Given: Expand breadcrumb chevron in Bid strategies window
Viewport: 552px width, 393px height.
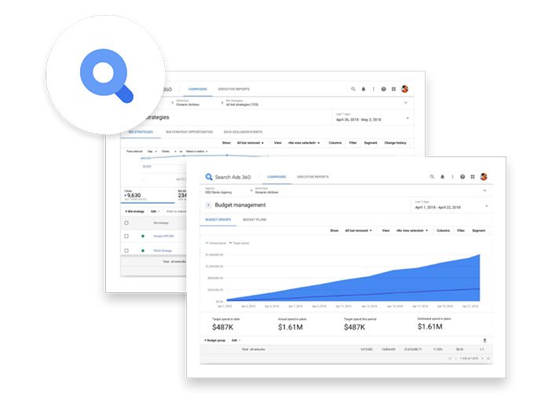Looking at the screenshot, I should 406,103.
